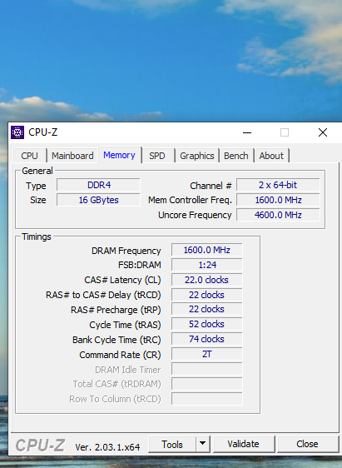Screen dimensions: 342x468
Task: Click the tRCD value field beside RAS# to CAS# Delay
Action: pos(207,295)
